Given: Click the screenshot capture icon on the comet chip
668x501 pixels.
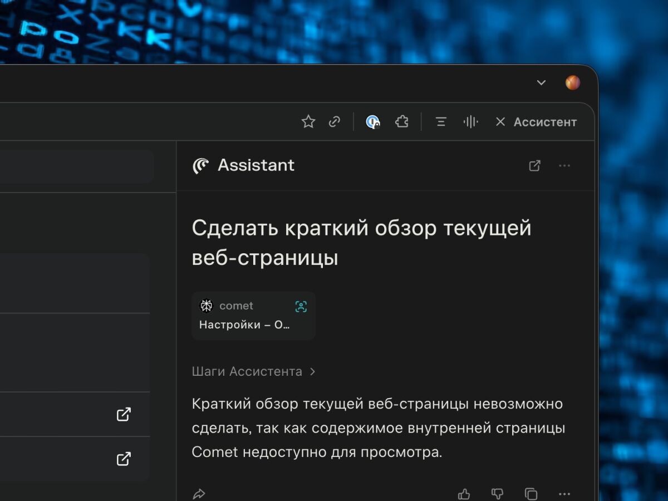Looking at the screenshot, I should (x=301, y=306).
